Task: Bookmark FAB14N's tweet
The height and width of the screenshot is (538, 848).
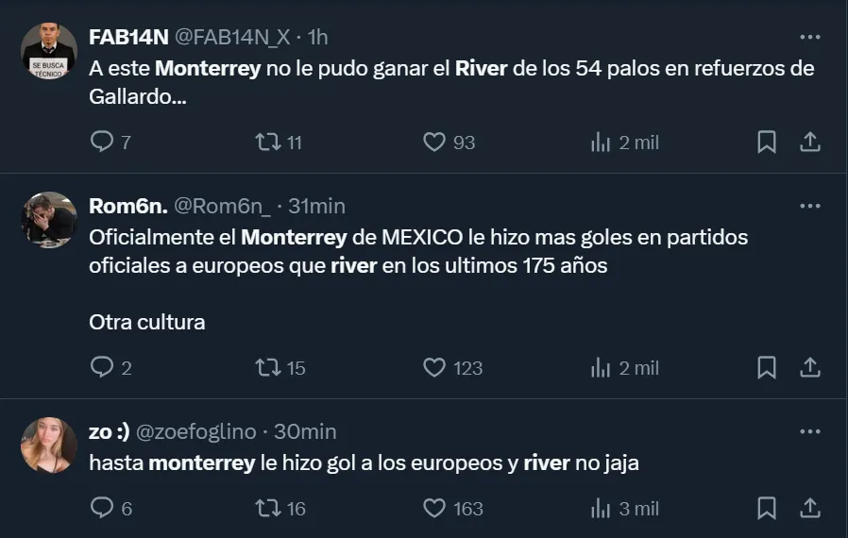Action: (x=767, y=143)
